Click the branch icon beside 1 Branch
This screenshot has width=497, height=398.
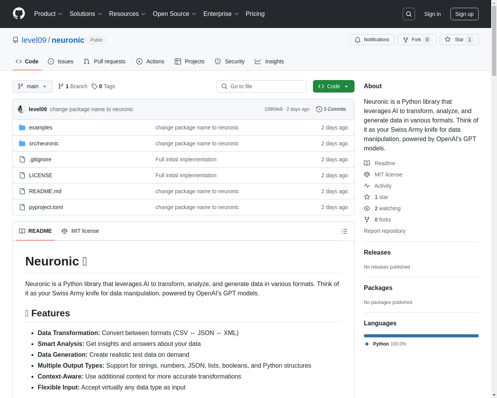61,86
